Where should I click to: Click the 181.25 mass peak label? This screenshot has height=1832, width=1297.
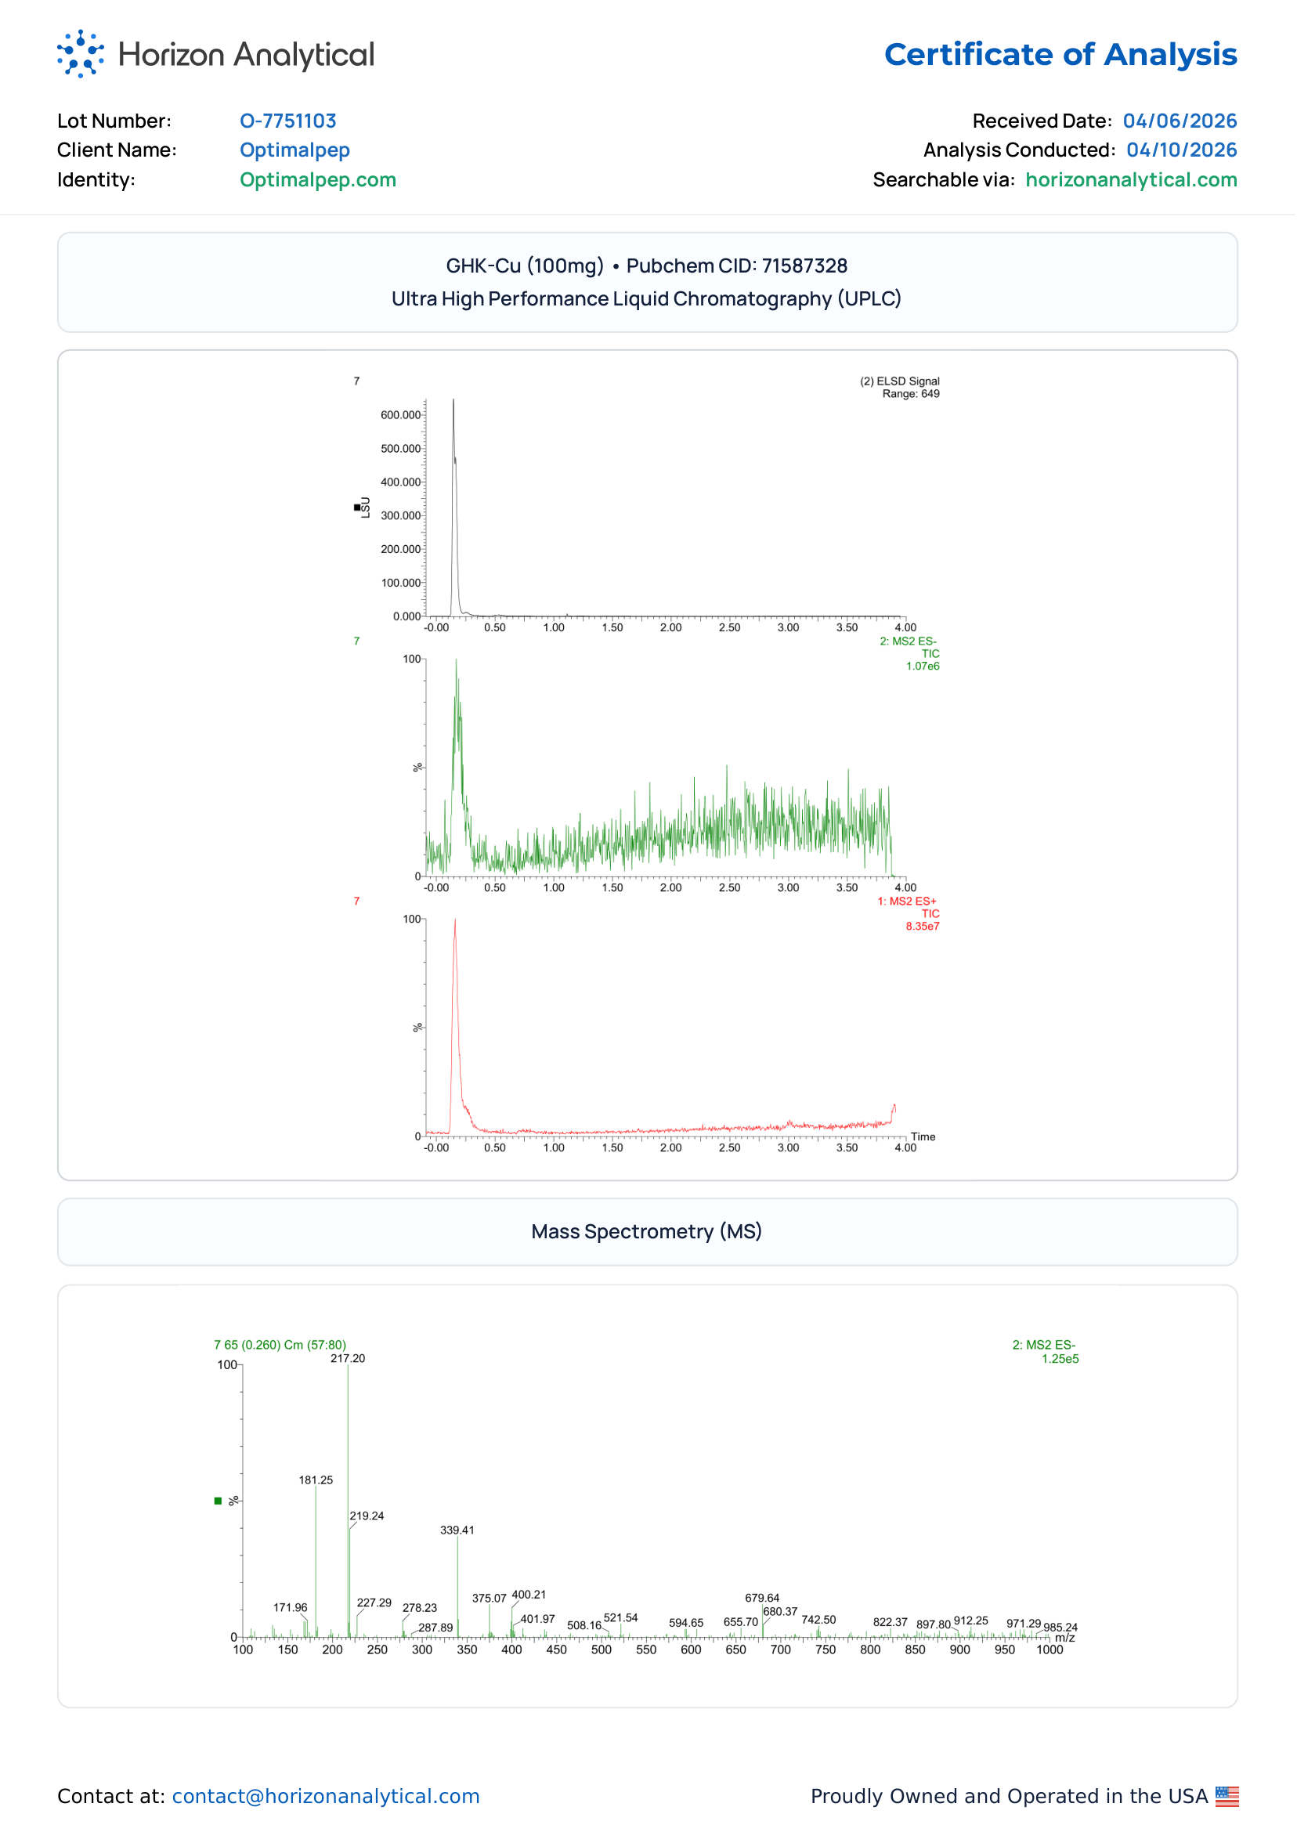point(316,1481)
